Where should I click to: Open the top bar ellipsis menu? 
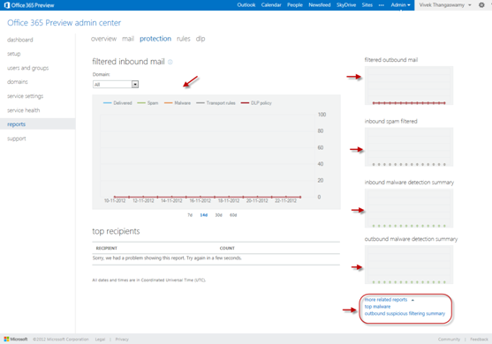point(382,5)
